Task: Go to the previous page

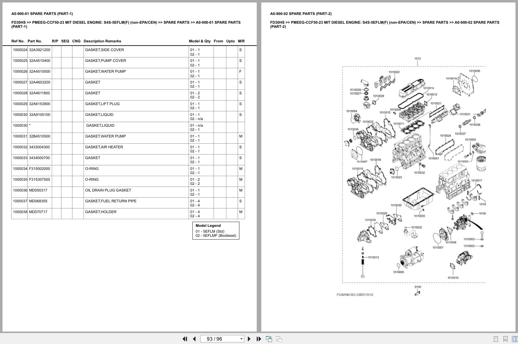Action: pyautogui.click(x=194, y=339)
